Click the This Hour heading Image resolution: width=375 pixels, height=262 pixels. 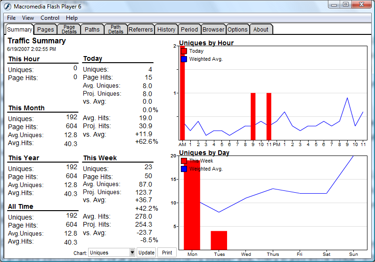click(24, 59)
